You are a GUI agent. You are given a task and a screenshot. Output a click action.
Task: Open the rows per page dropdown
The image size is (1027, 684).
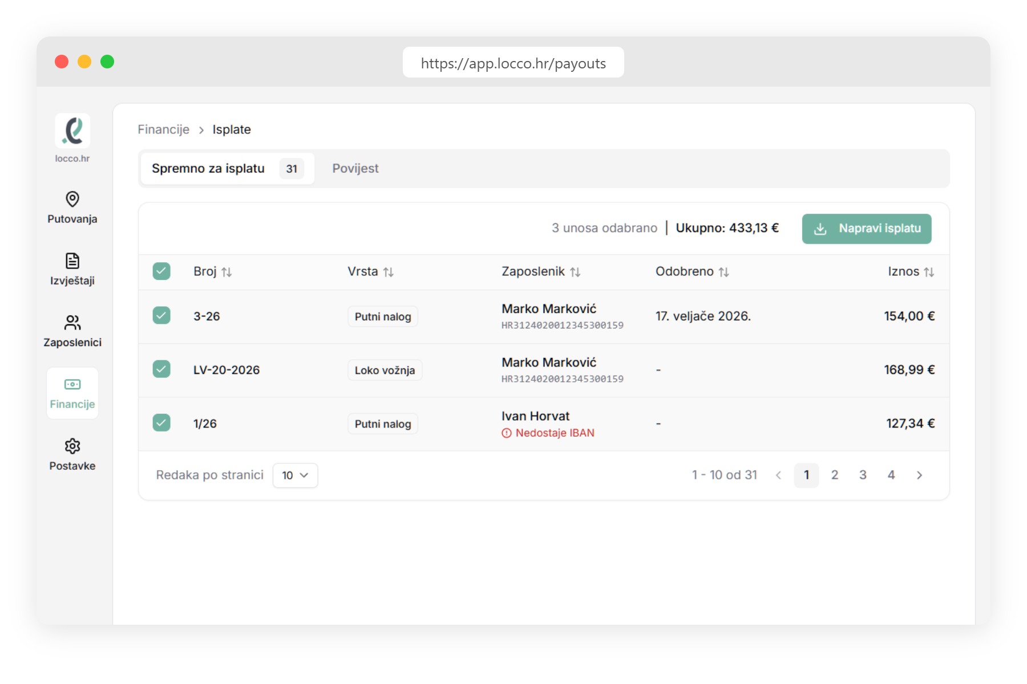point(295,475)
